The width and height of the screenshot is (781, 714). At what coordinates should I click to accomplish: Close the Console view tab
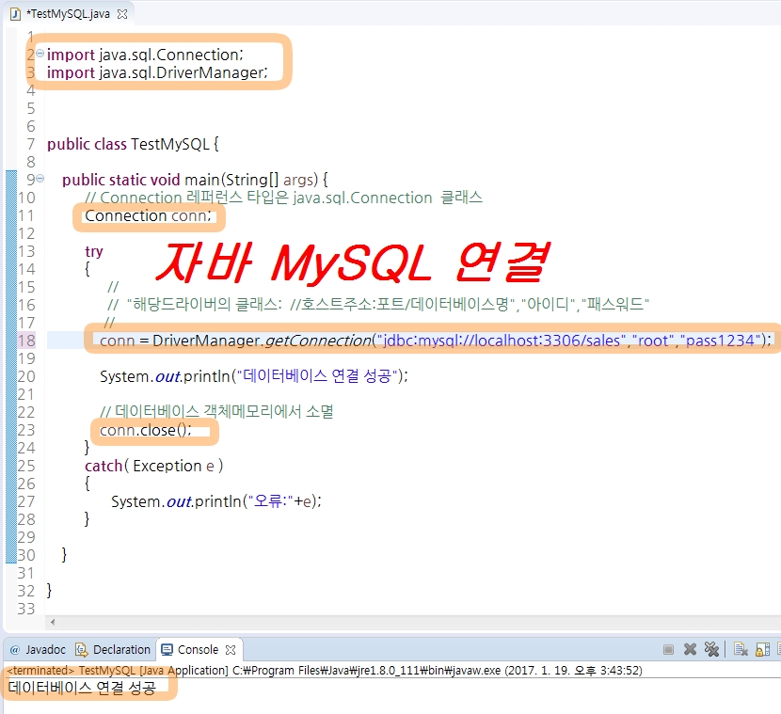click(x=231, y=649)
